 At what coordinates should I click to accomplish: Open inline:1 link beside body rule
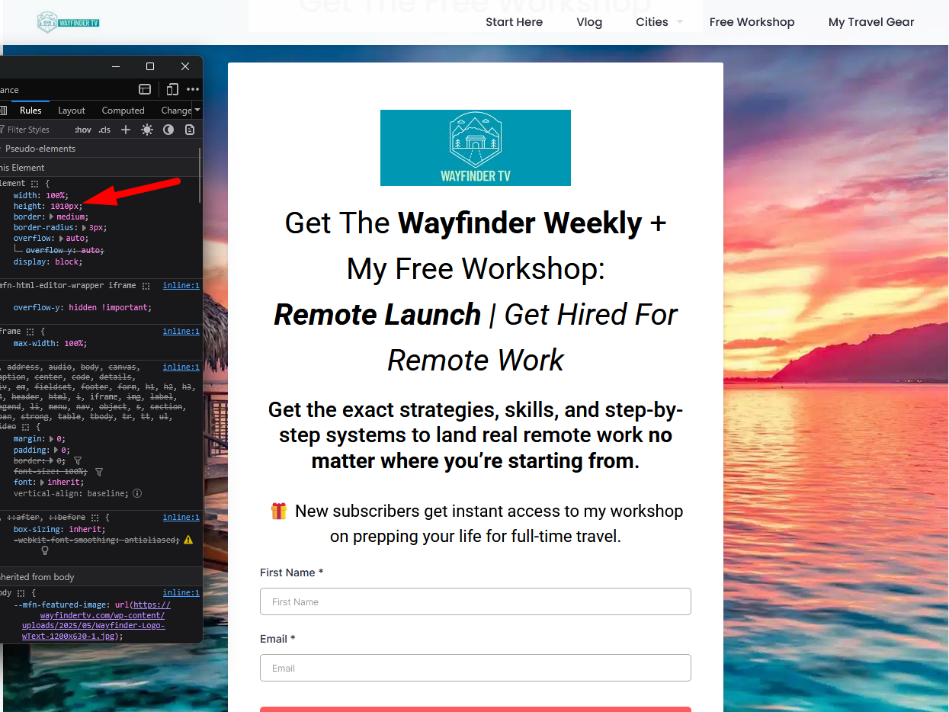click(181, 593)
